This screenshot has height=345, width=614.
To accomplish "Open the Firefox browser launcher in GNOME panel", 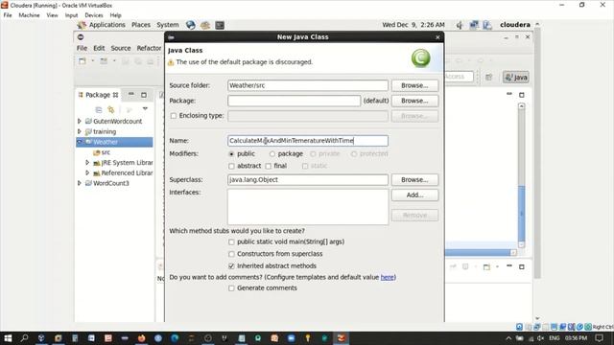I will [191, 25].
